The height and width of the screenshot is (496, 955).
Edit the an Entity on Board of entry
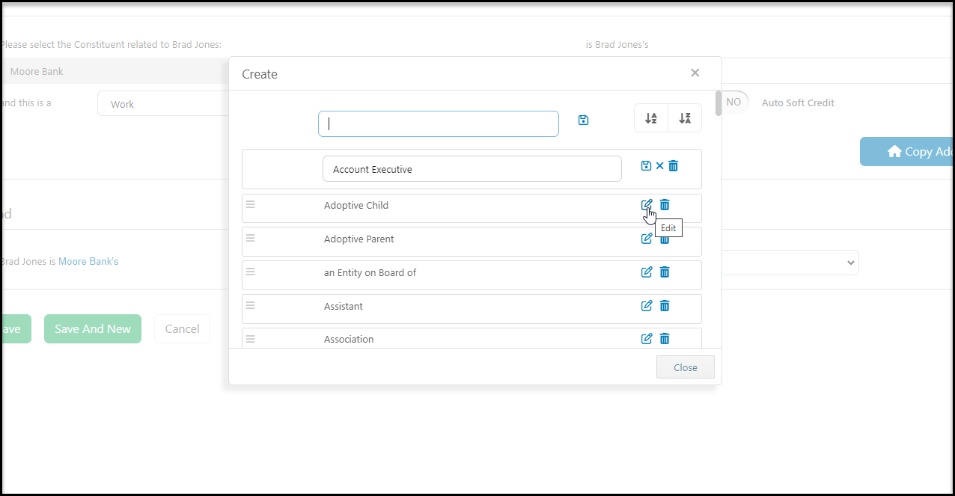tap(647, 272)
